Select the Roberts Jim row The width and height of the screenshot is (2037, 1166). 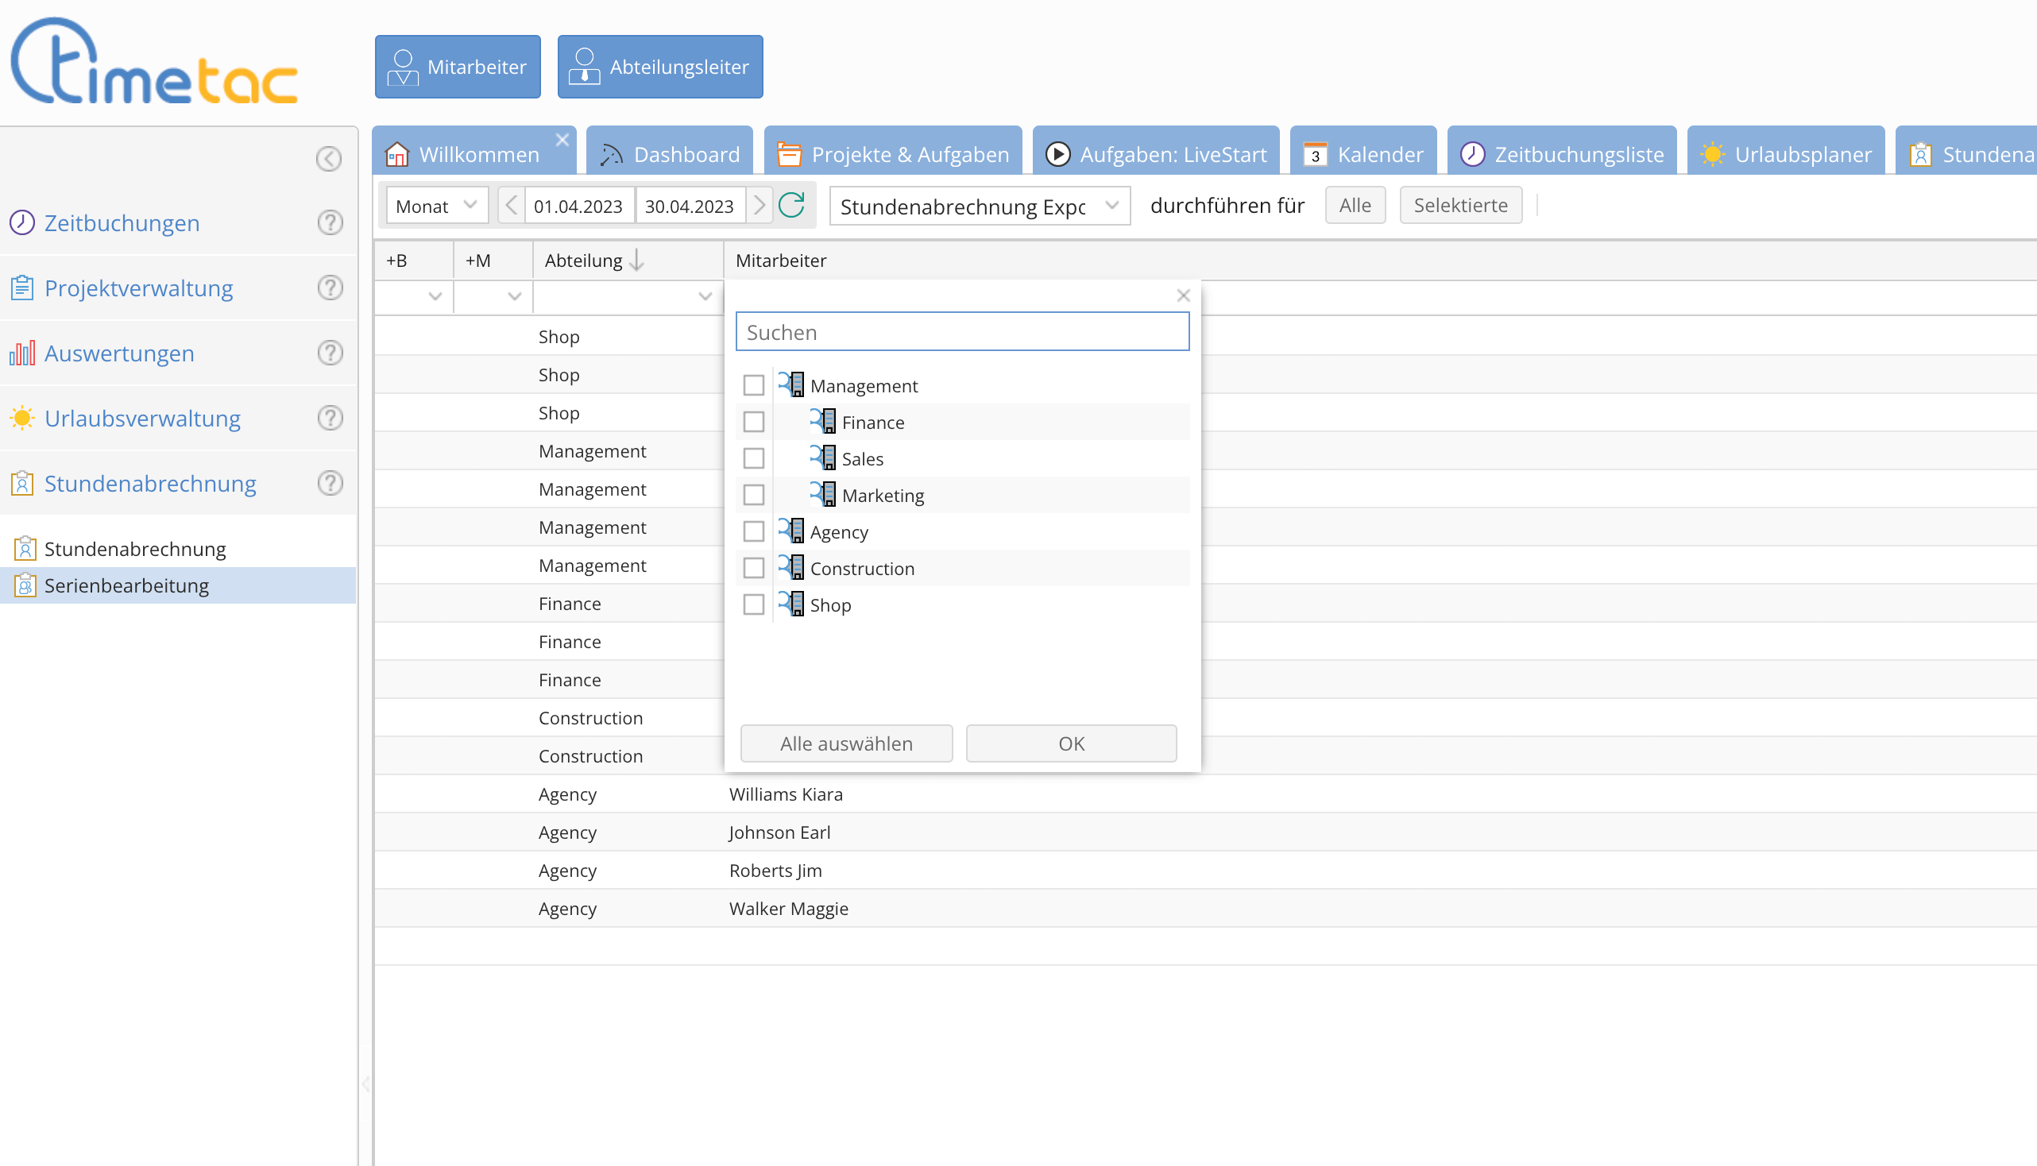coord(1205,870)
